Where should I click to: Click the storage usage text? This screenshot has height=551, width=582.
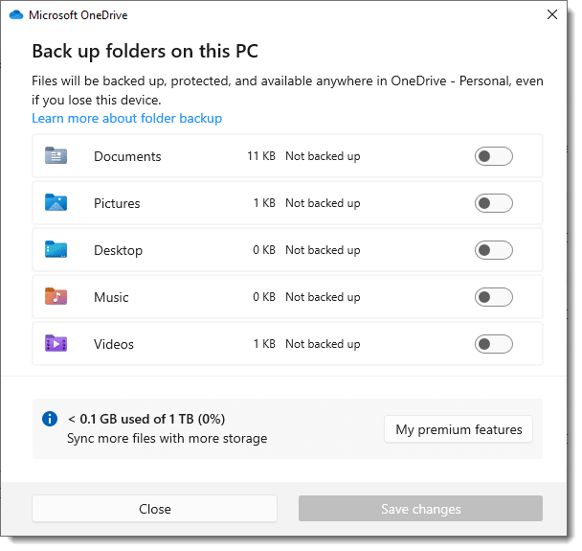(x=145, y=419)
